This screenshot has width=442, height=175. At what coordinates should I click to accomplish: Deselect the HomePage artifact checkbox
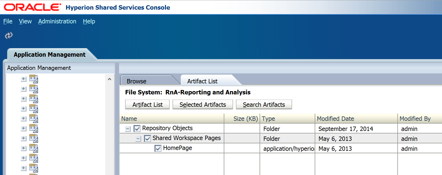pos(158,148)
